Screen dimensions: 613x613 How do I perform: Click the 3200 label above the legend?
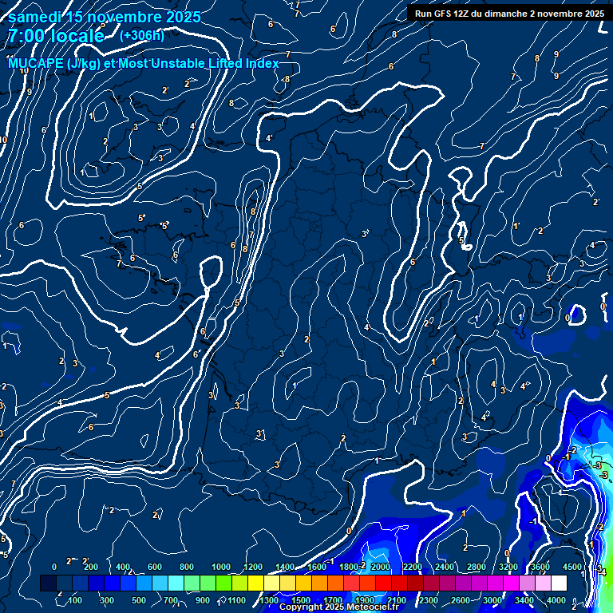point(508,567)
